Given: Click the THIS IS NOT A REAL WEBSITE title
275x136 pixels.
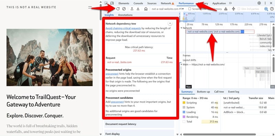Looking at the screenshot, I should point(31,7).
